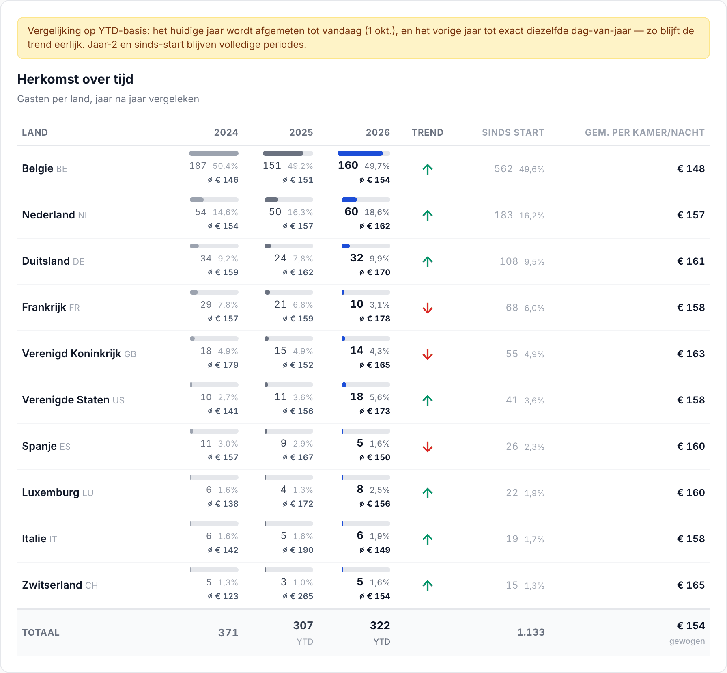Click the GEM. PER KAMER/NACHT column header
This screenshot has height=673, width=727.
pos(645,132)
